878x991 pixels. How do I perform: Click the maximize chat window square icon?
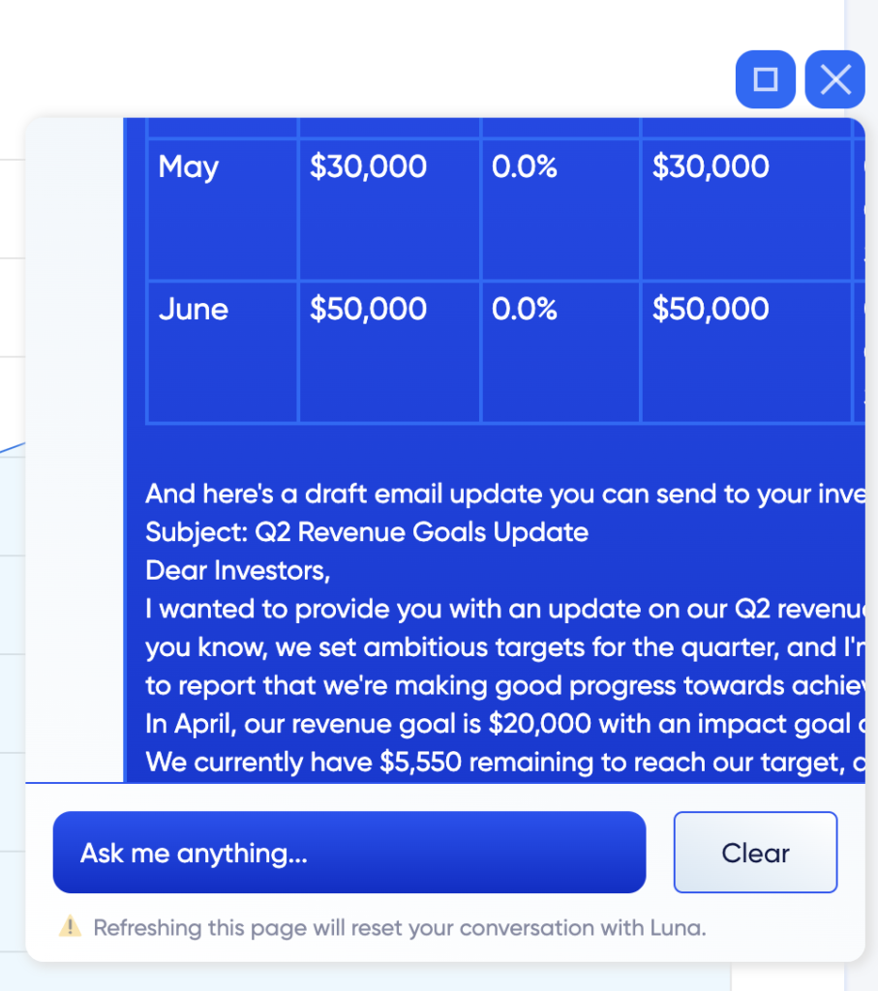[x=766, y=79]
